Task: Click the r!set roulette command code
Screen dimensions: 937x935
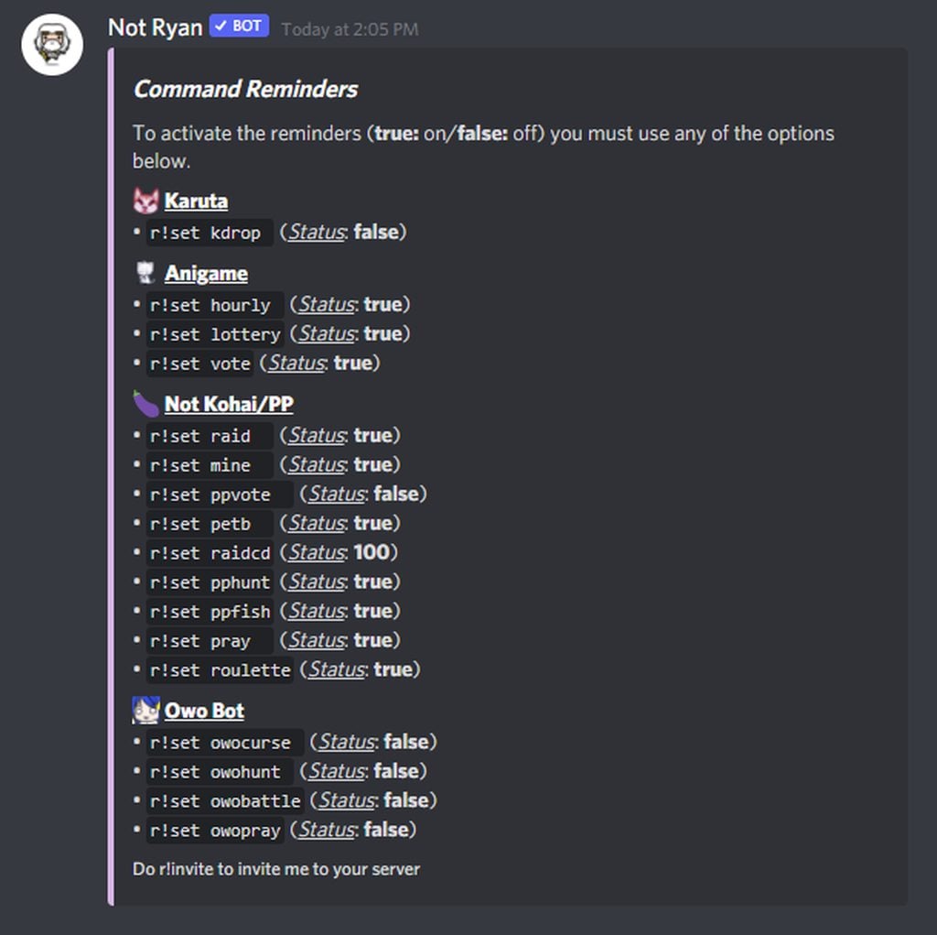Action: point(220,670)
